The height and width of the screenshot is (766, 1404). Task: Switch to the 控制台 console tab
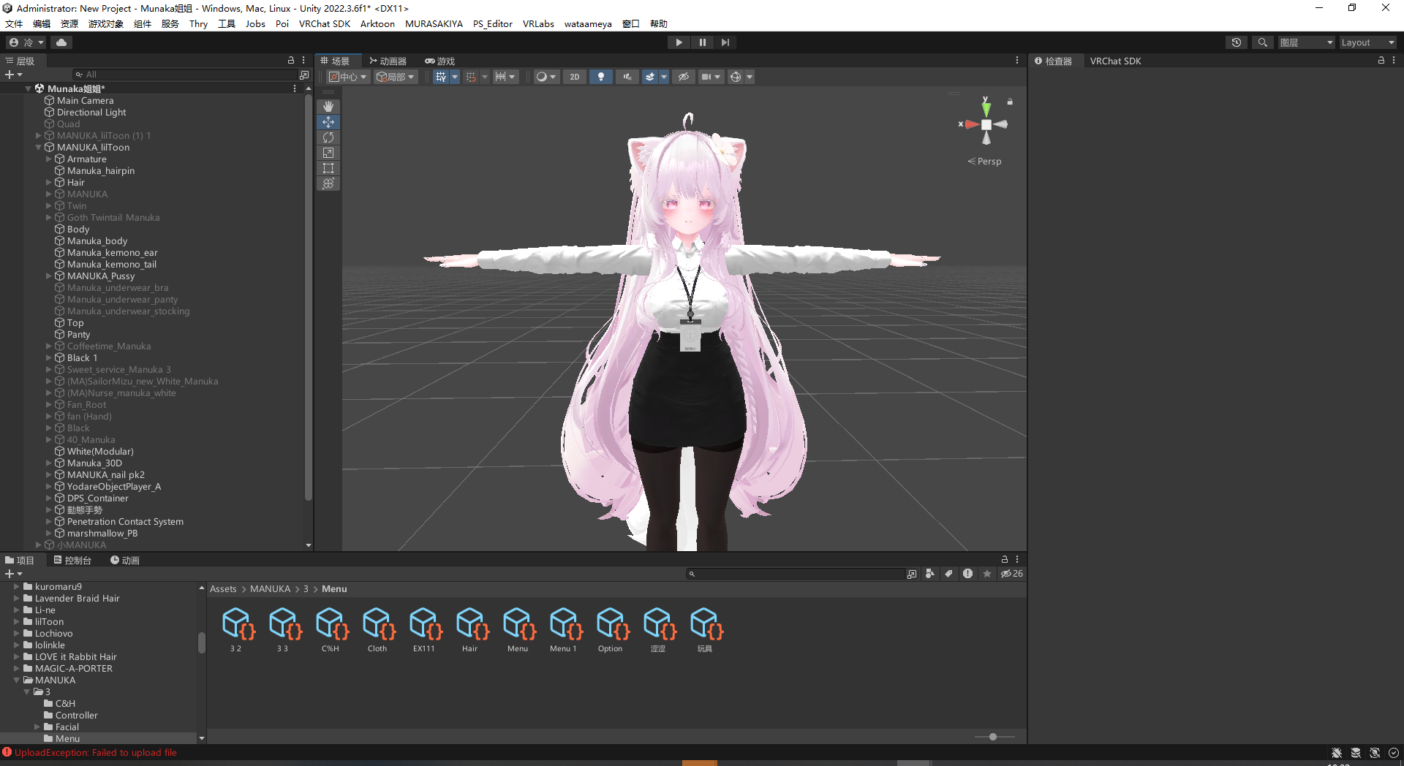point(72,560)
